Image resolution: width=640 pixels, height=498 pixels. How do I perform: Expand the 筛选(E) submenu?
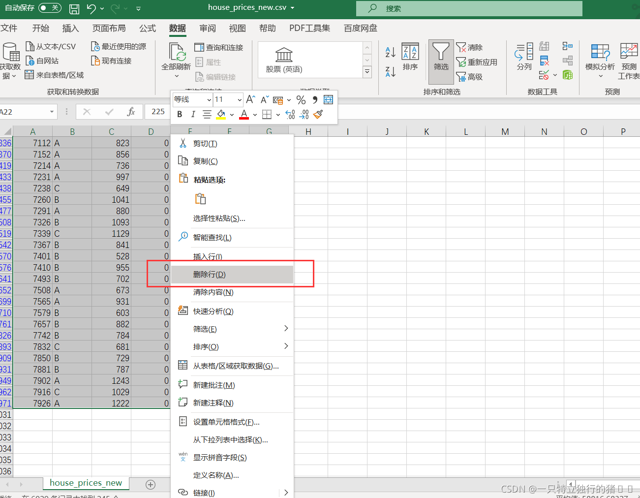pos(232,329)
